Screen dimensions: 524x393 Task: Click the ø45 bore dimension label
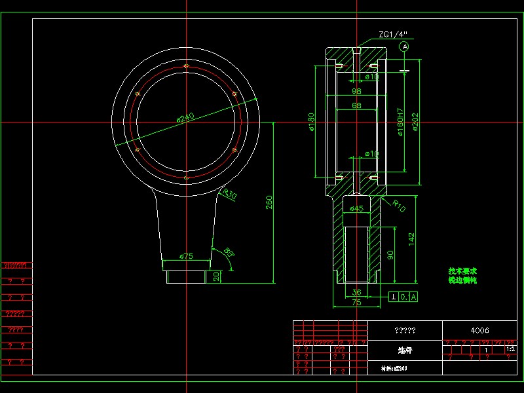tap(356, 208)
